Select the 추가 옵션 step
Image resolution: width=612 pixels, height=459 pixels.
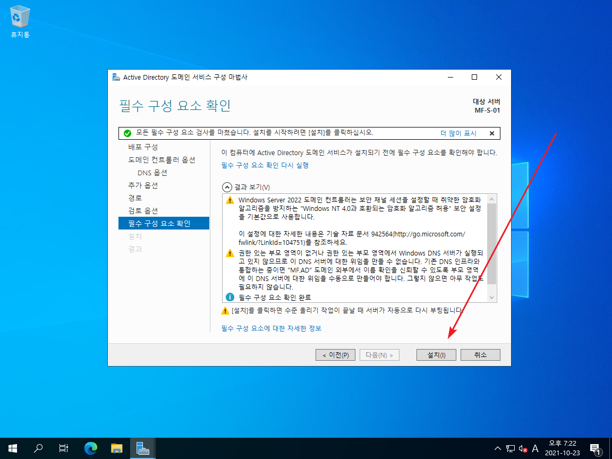pos(143,185)
